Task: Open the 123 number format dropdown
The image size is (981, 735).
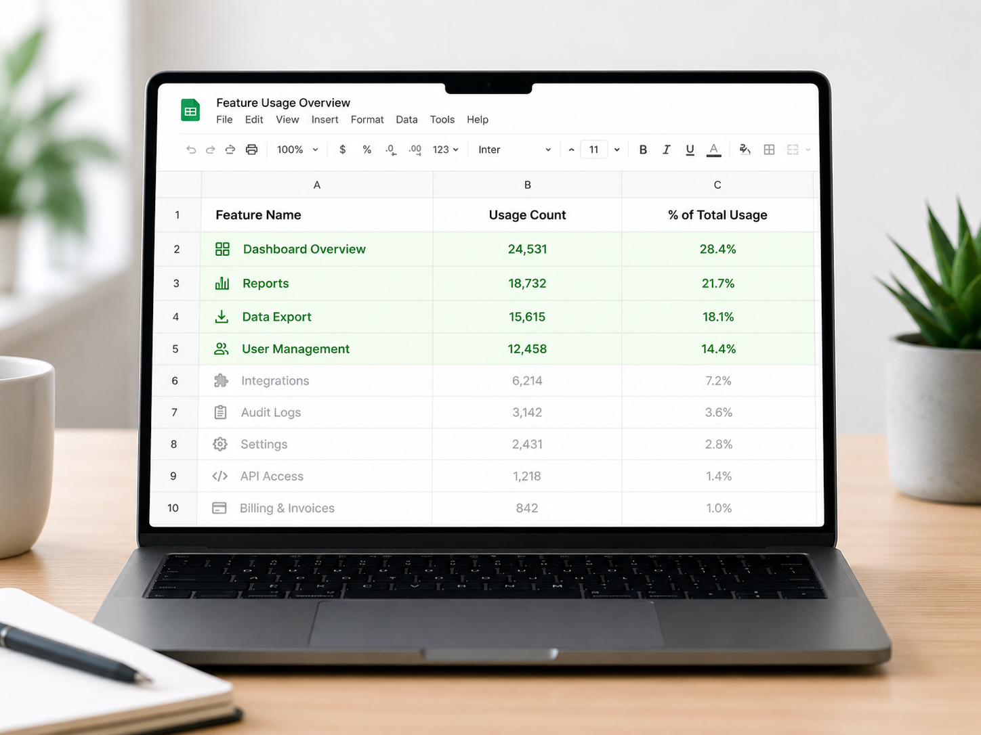Action: tap(446, 150)
